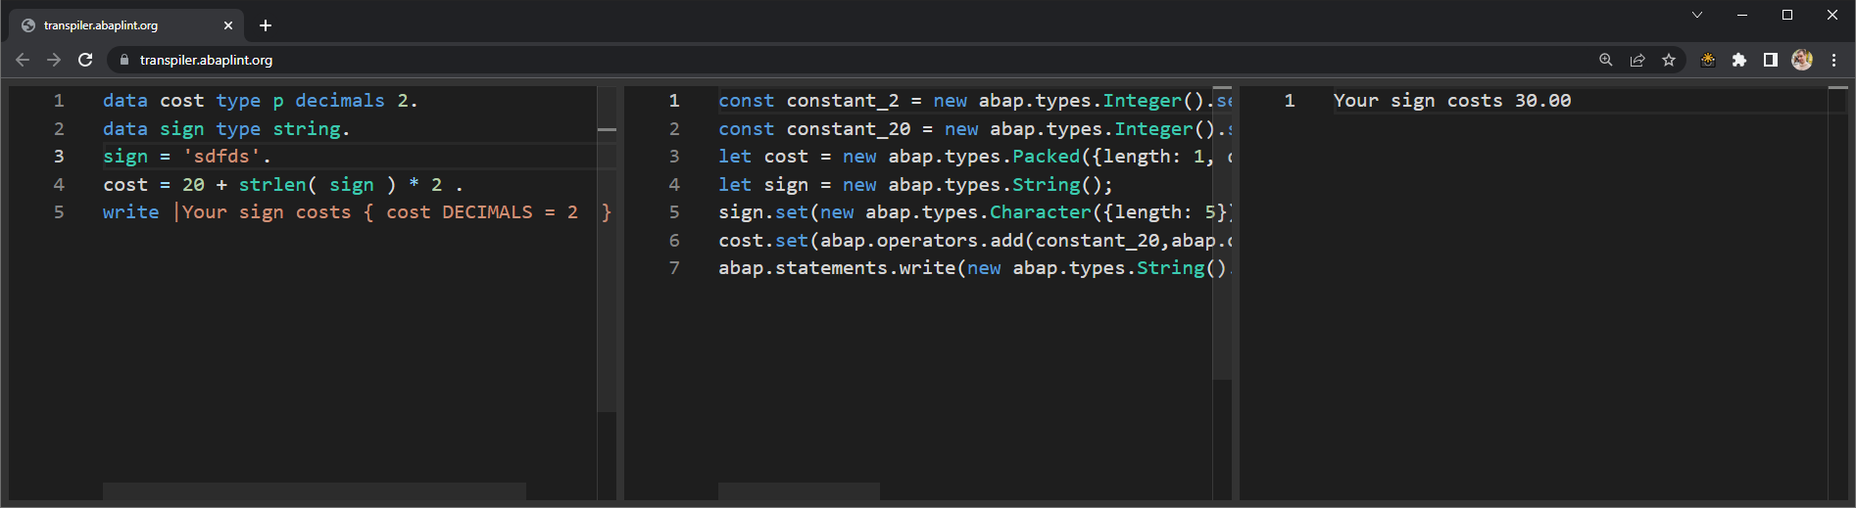1856x508 pixels.
Task: Click the strlen( sign ) expression
Action: [x=317, y=185]
